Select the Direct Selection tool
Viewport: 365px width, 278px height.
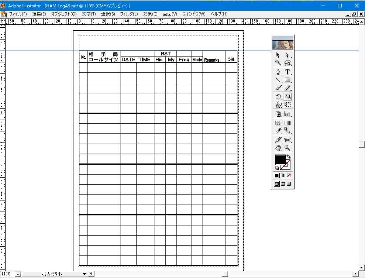pyautogui.click(x=287, y=55)
